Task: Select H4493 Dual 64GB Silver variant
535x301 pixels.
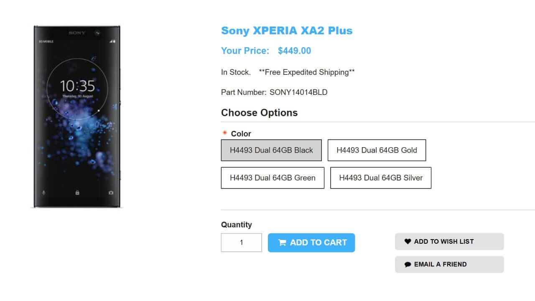Action: 381,178
